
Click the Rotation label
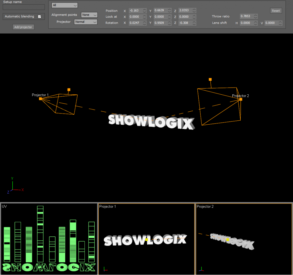pyautogui.click(x=112, y=23)
